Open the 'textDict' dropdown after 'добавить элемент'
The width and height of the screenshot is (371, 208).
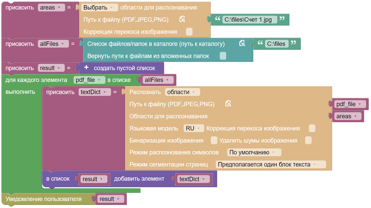[193, 179]
